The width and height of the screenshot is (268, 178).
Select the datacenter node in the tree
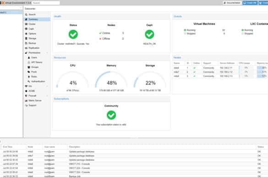[11, 12]
